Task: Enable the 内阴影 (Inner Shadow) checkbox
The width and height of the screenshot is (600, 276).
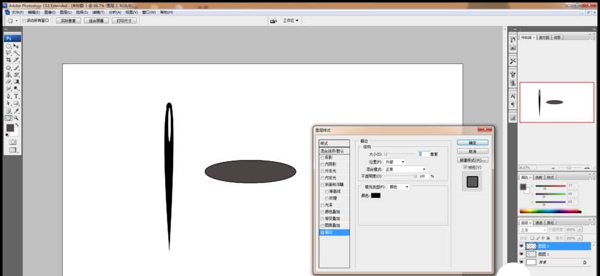Action: [322, 164]
